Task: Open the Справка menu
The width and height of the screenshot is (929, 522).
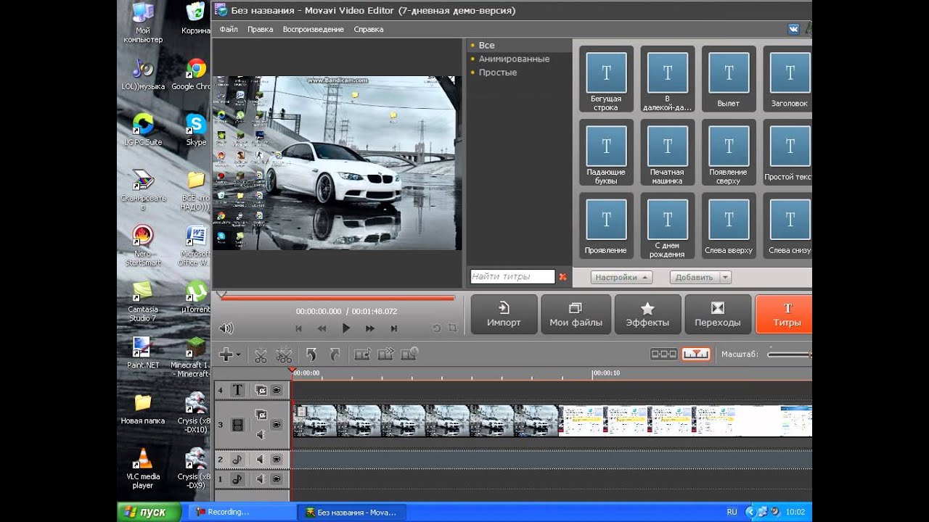Action: pyautogui.click(x=369, y=29)
